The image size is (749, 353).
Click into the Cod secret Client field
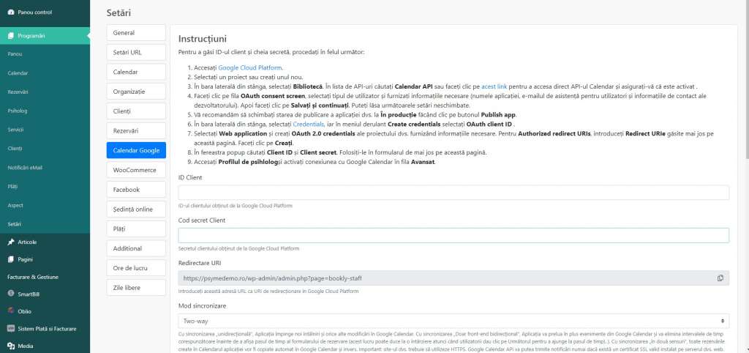pyautogui.click(x=453, y=235)
